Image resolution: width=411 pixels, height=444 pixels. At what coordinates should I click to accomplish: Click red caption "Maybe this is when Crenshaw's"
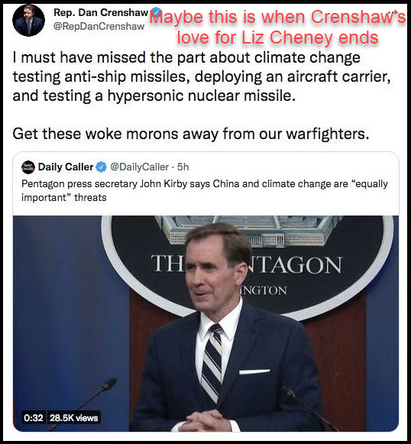[x=277, y=17]
